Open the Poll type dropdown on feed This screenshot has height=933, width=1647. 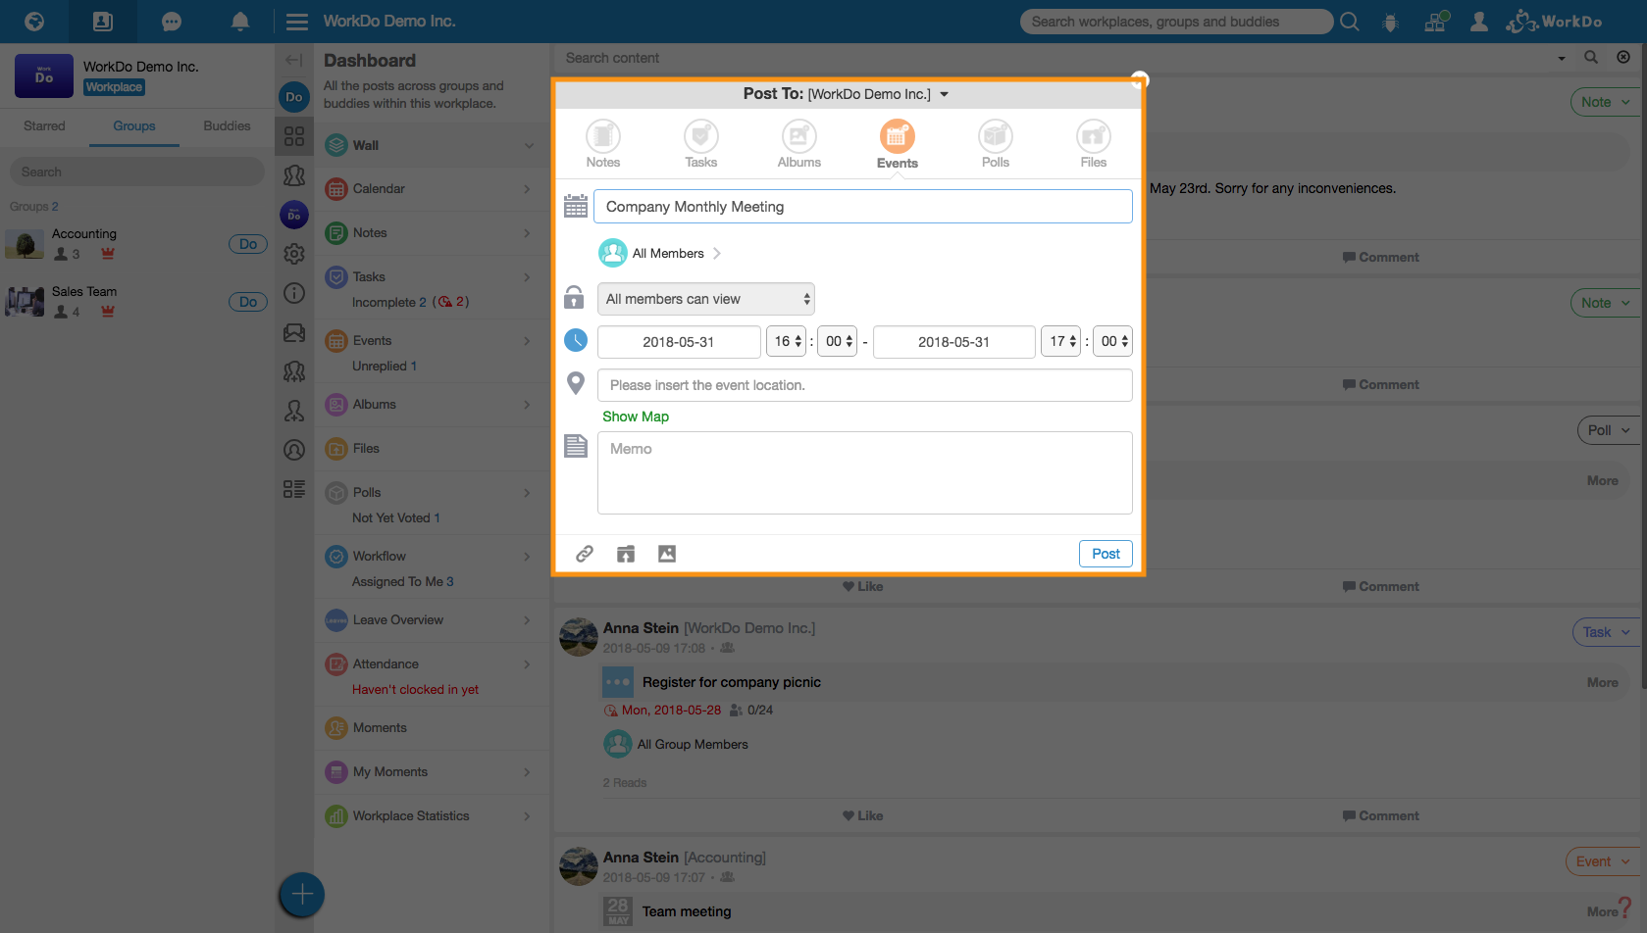pyautogui.click(x=1611, y=430)
